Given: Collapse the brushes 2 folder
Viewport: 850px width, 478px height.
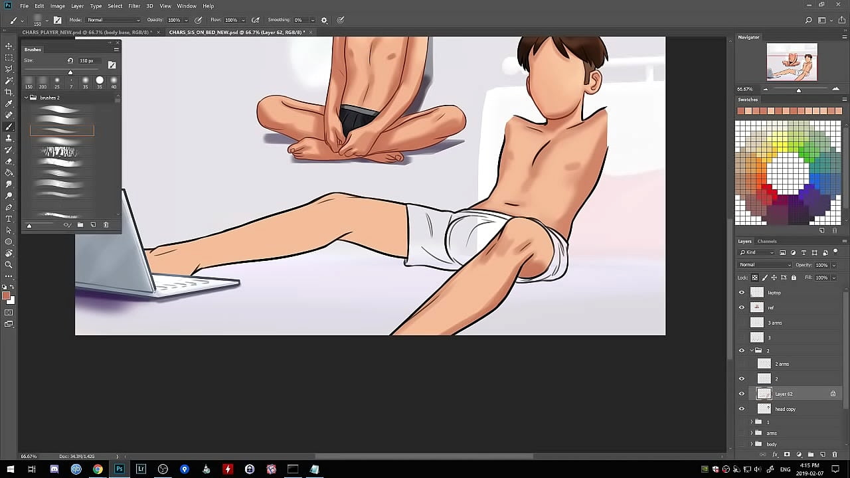Looking at the screenshot, I should 27,98.
